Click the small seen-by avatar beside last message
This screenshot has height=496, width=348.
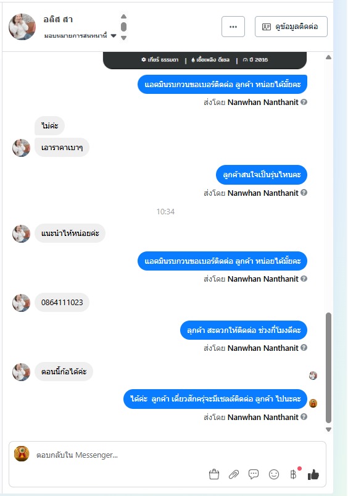[313, 403]
